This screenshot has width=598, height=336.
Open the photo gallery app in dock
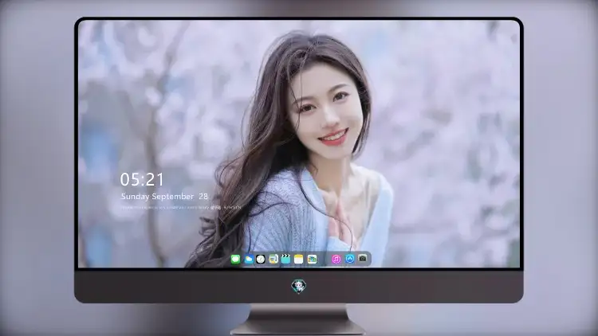[x=312, y=260]
